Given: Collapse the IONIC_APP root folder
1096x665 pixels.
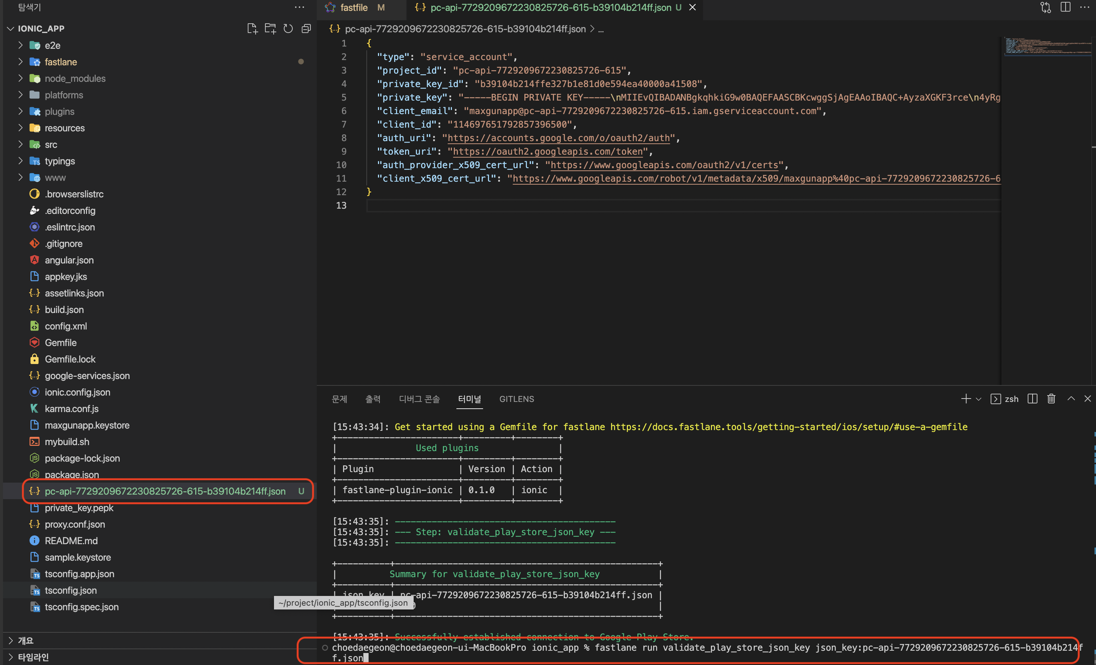Looking at the screenshot, I should tap(11, 29).
